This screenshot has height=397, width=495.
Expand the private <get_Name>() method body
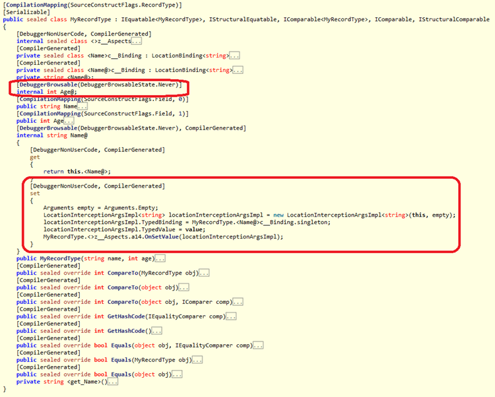112,382
